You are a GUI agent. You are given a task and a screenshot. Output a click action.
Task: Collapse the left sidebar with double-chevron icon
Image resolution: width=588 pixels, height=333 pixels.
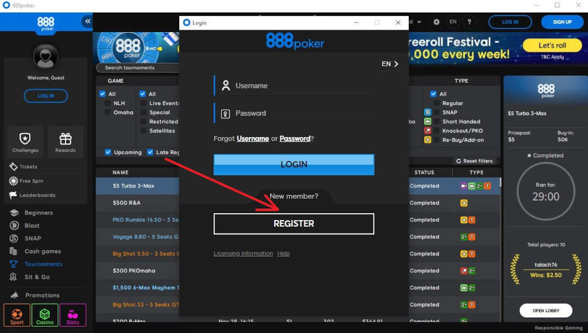click(x=87, y=21)
